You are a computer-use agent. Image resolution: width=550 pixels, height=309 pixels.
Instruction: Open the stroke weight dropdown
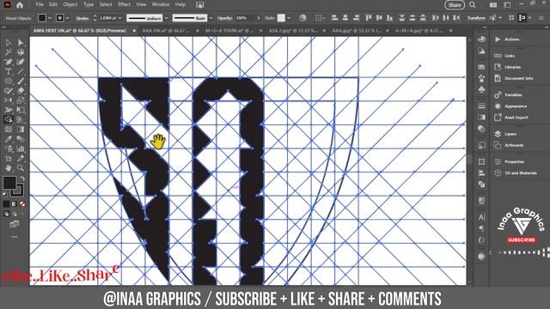point(120,18)
